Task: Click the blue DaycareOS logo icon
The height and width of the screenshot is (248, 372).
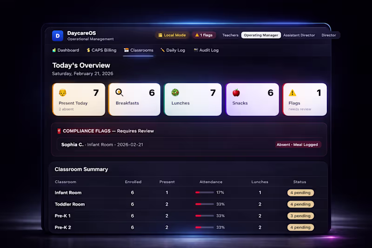Action: (x=58, y=36)
